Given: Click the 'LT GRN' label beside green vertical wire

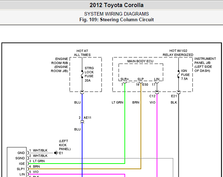Looking at the screenshot, I should click(118, 102).
